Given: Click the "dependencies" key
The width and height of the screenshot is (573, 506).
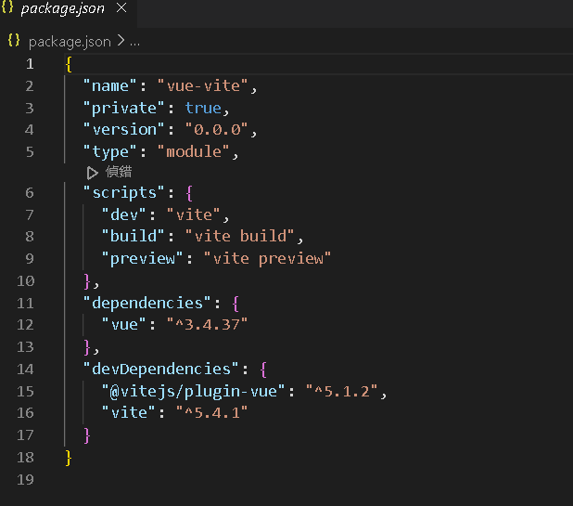Looking at the screenshot, I should coord(147,304).
